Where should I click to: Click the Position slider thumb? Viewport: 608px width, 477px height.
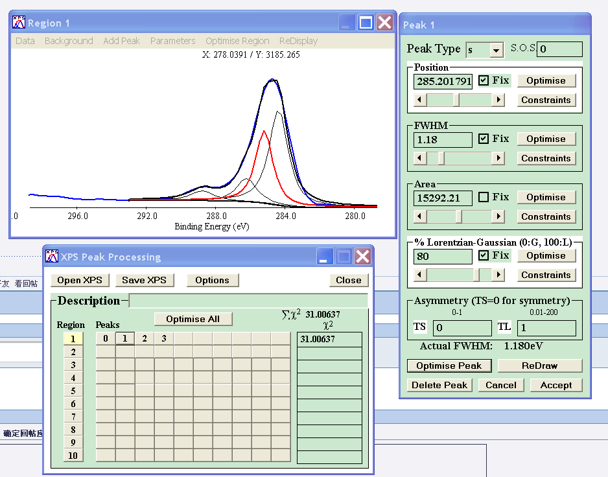pos(456,100)
